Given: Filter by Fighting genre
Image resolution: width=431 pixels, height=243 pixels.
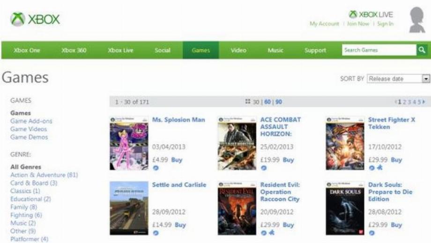Looking at the screenshot, I should point(26,215).
